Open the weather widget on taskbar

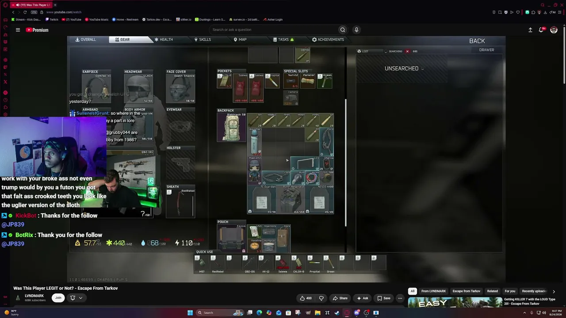(x=11, y=313)
